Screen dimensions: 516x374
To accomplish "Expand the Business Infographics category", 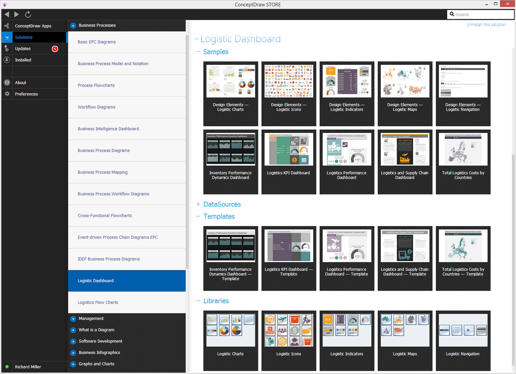I will (x=73, y=353).
